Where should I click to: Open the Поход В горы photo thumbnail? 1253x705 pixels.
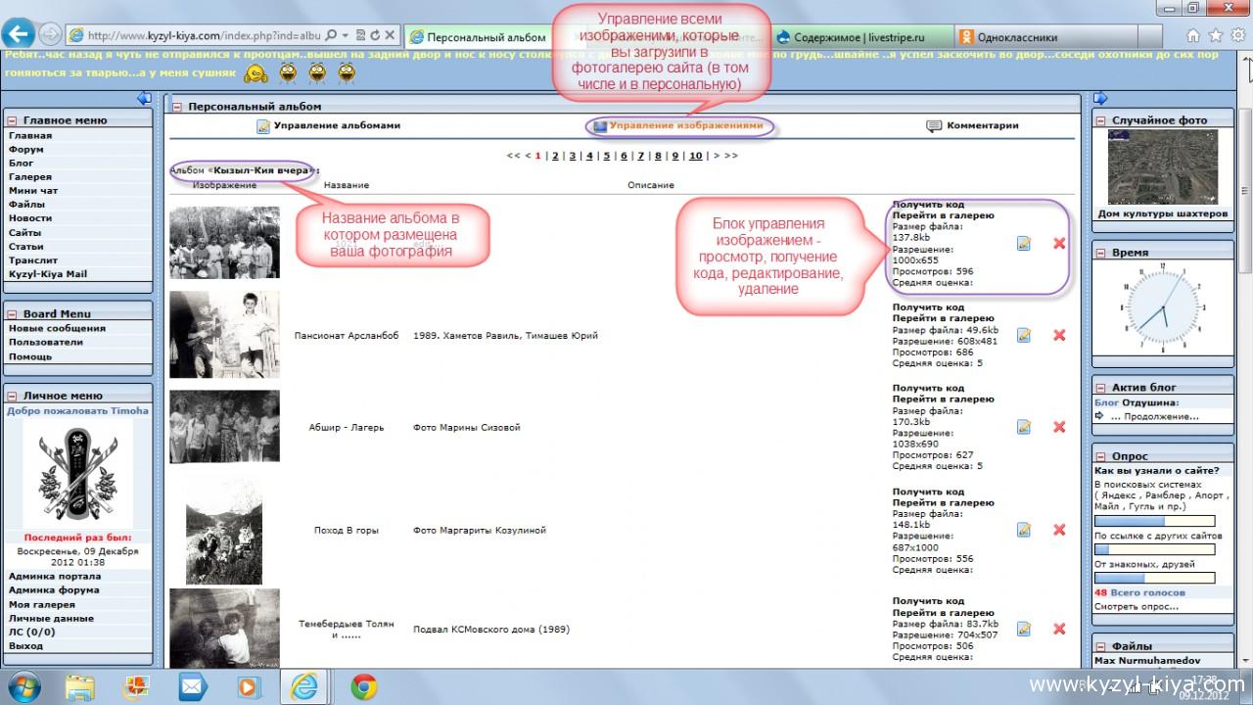coord(224,530)
